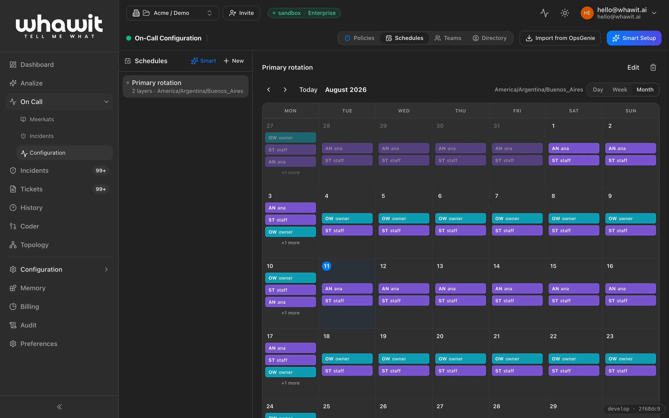Click develop 2f68dc9 build label
The width and height of the screenshot is (669, 418).
[634, 409]
